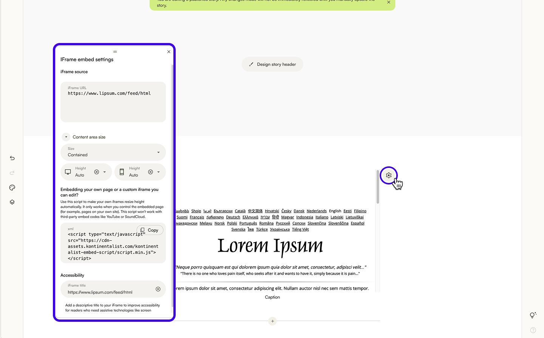This screenshot has height=338, width=544.
Task: Grab the panel drag handle icon
Action: pos(115,52)
